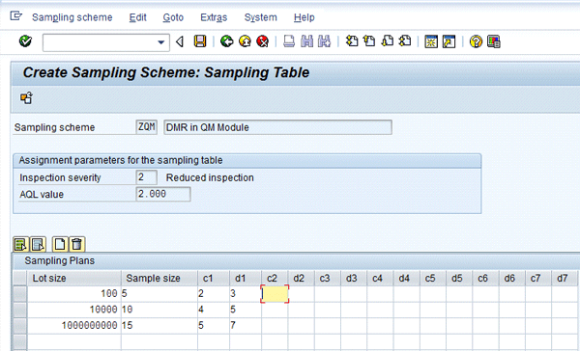Click the Lot size cell showing 10000

74,310
